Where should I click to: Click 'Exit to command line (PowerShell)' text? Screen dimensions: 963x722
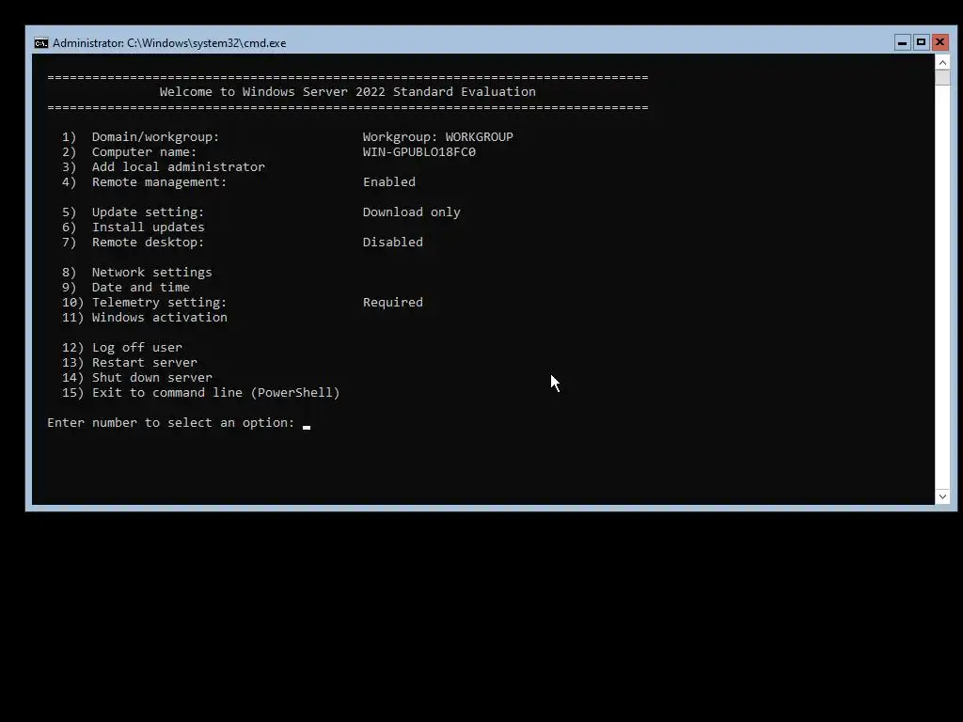(216, 392)
